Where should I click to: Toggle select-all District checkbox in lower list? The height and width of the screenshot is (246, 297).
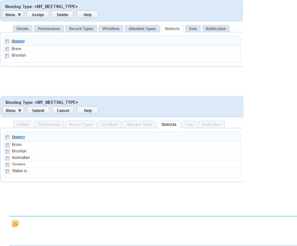[x=7, y=137]
